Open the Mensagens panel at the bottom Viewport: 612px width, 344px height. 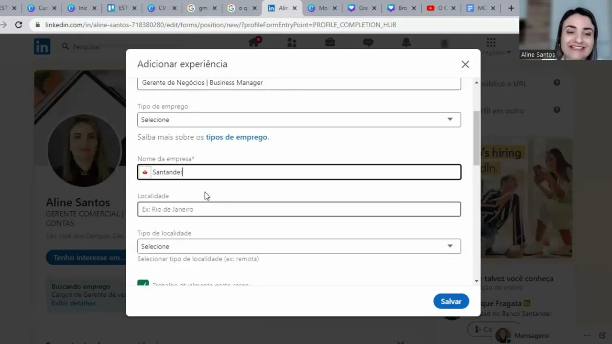coord(532,335)
